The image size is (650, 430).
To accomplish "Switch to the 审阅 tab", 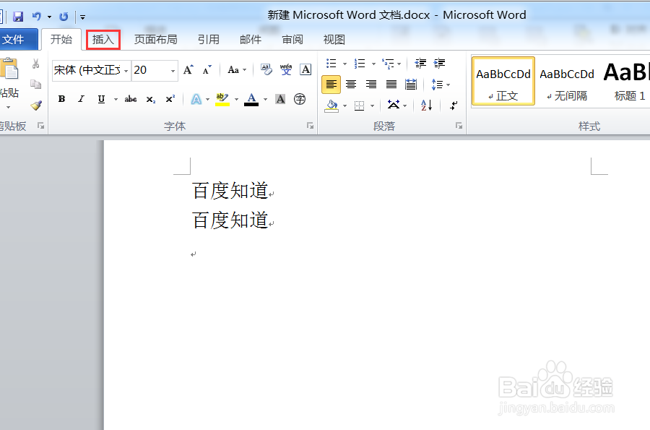I will [x=292, y=40].
